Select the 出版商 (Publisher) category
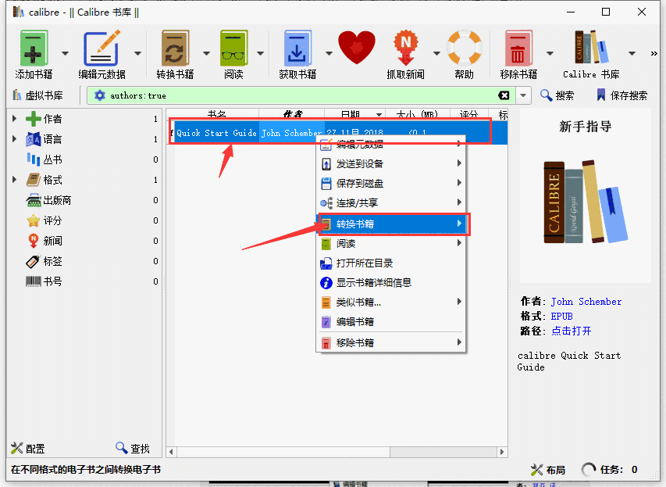This screenshot has height=487, width=666. pyautogui.click(x=49, y=200)
